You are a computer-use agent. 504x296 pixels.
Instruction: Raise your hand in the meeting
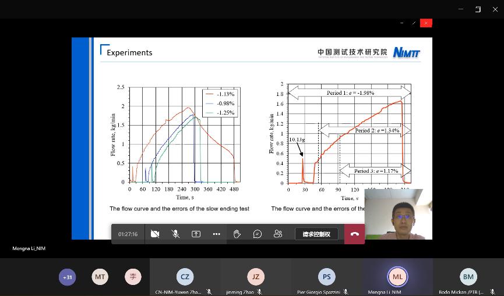click(237, 234)
